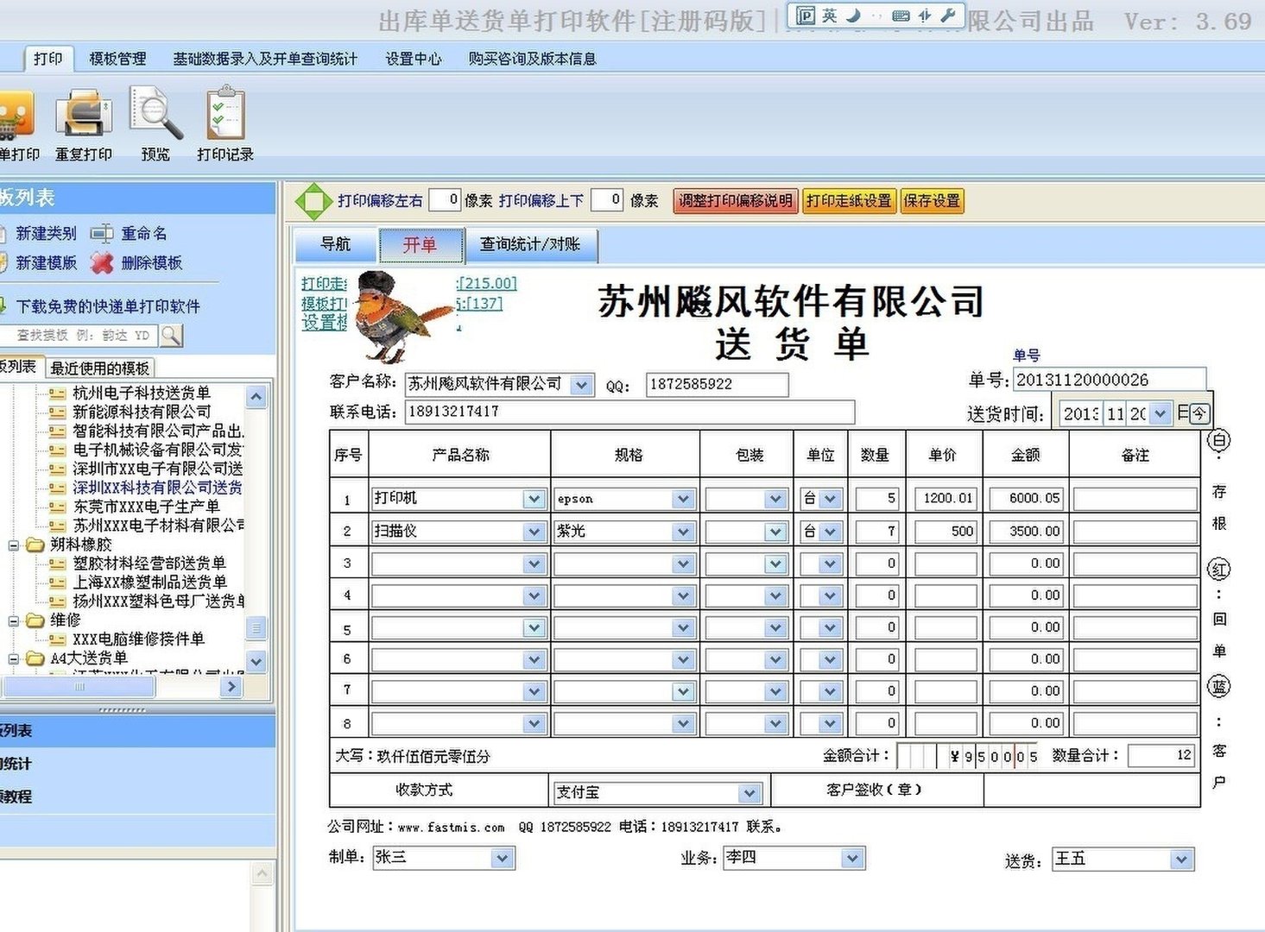
Task: Click the quantity cell of 扫描仪 row
Action: coord(877,532)
